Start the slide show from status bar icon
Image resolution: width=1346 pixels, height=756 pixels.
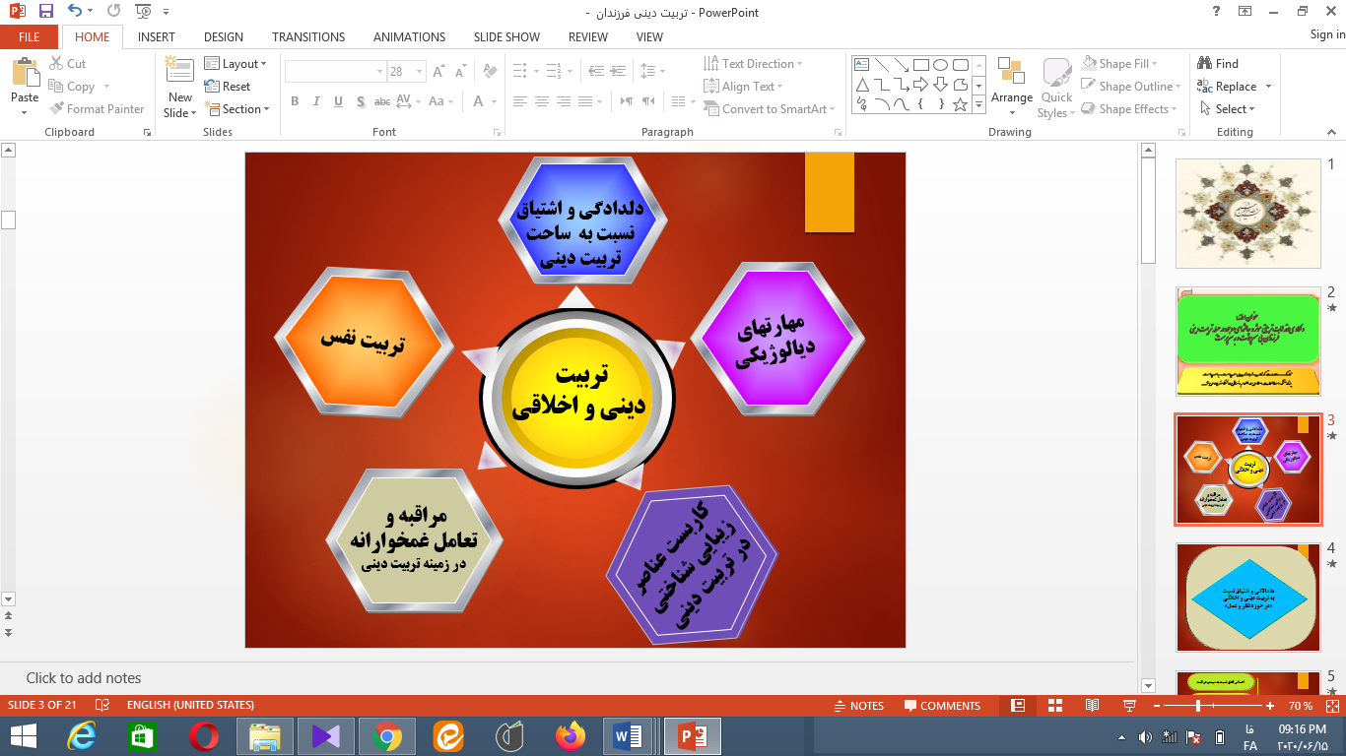pyautogui.click(x=1129, y=706)
